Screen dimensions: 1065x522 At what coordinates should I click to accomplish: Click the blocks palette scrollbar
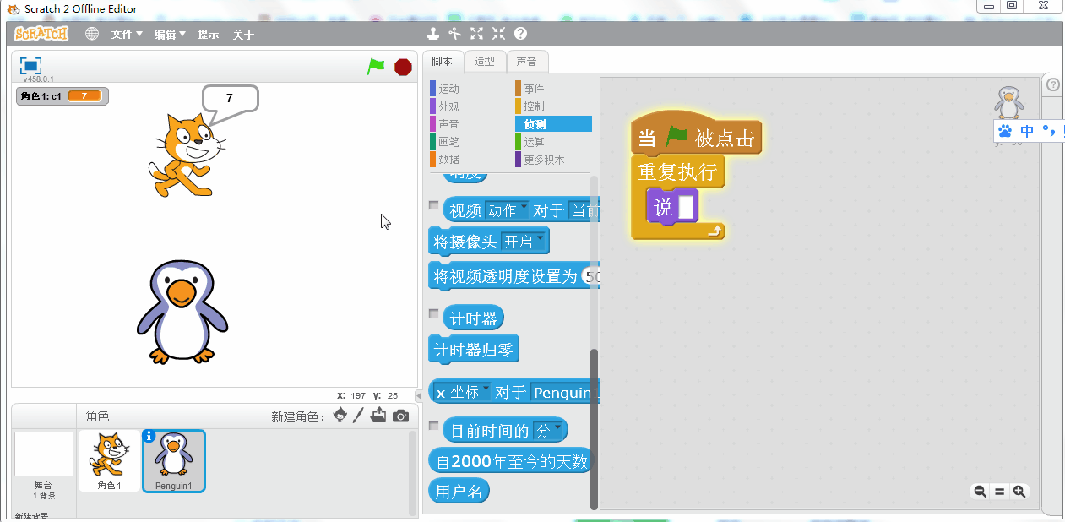pos(595,428)
